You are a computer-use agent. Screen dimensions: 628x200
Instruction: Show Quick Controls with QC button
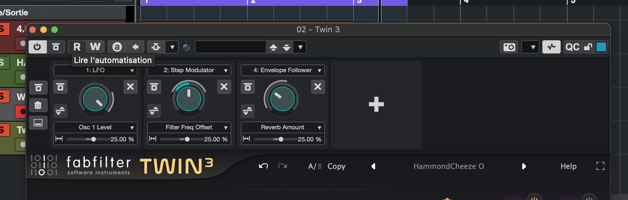[x=572, y=47]
